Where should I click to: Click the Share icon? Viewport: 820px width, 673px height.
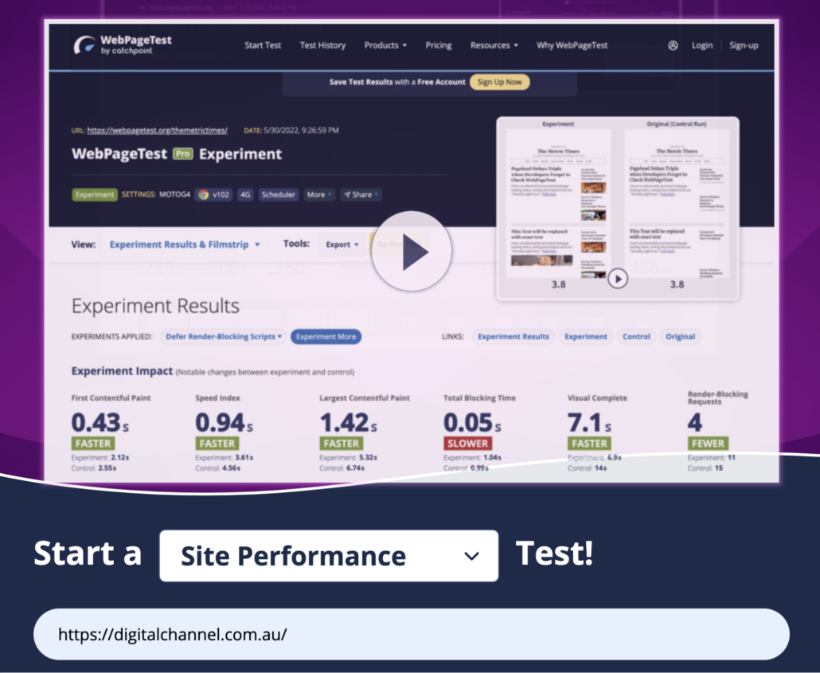361,194
